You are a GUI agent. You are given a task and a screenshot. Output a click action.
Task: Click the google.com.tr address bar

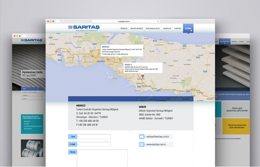(125, 21)
